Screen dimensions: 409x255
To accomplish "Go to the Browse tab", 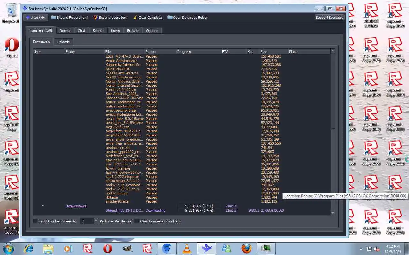I will click(x=133, y=31).
